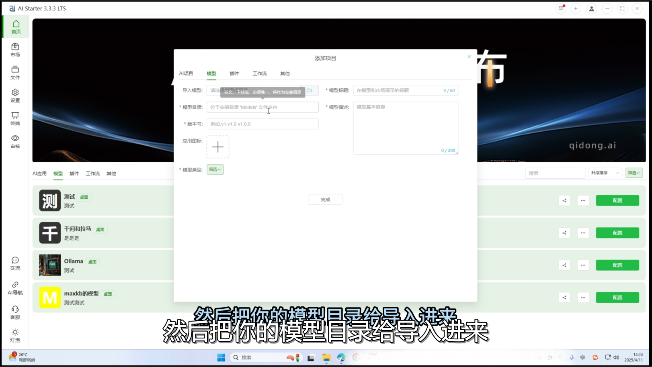Open more options for 千问和拉马 row
The image size is (652, 367).
pos(583,233)
